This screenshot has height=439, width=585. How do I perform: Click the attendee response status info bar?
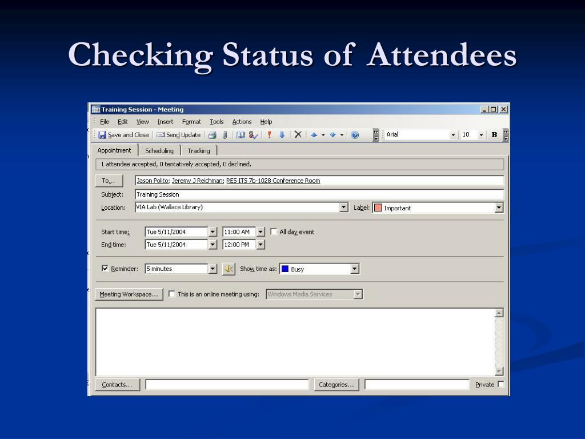300,164
